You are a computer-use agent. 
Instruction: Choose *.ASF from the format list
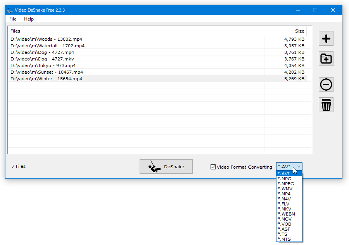[x=289, y=229]
